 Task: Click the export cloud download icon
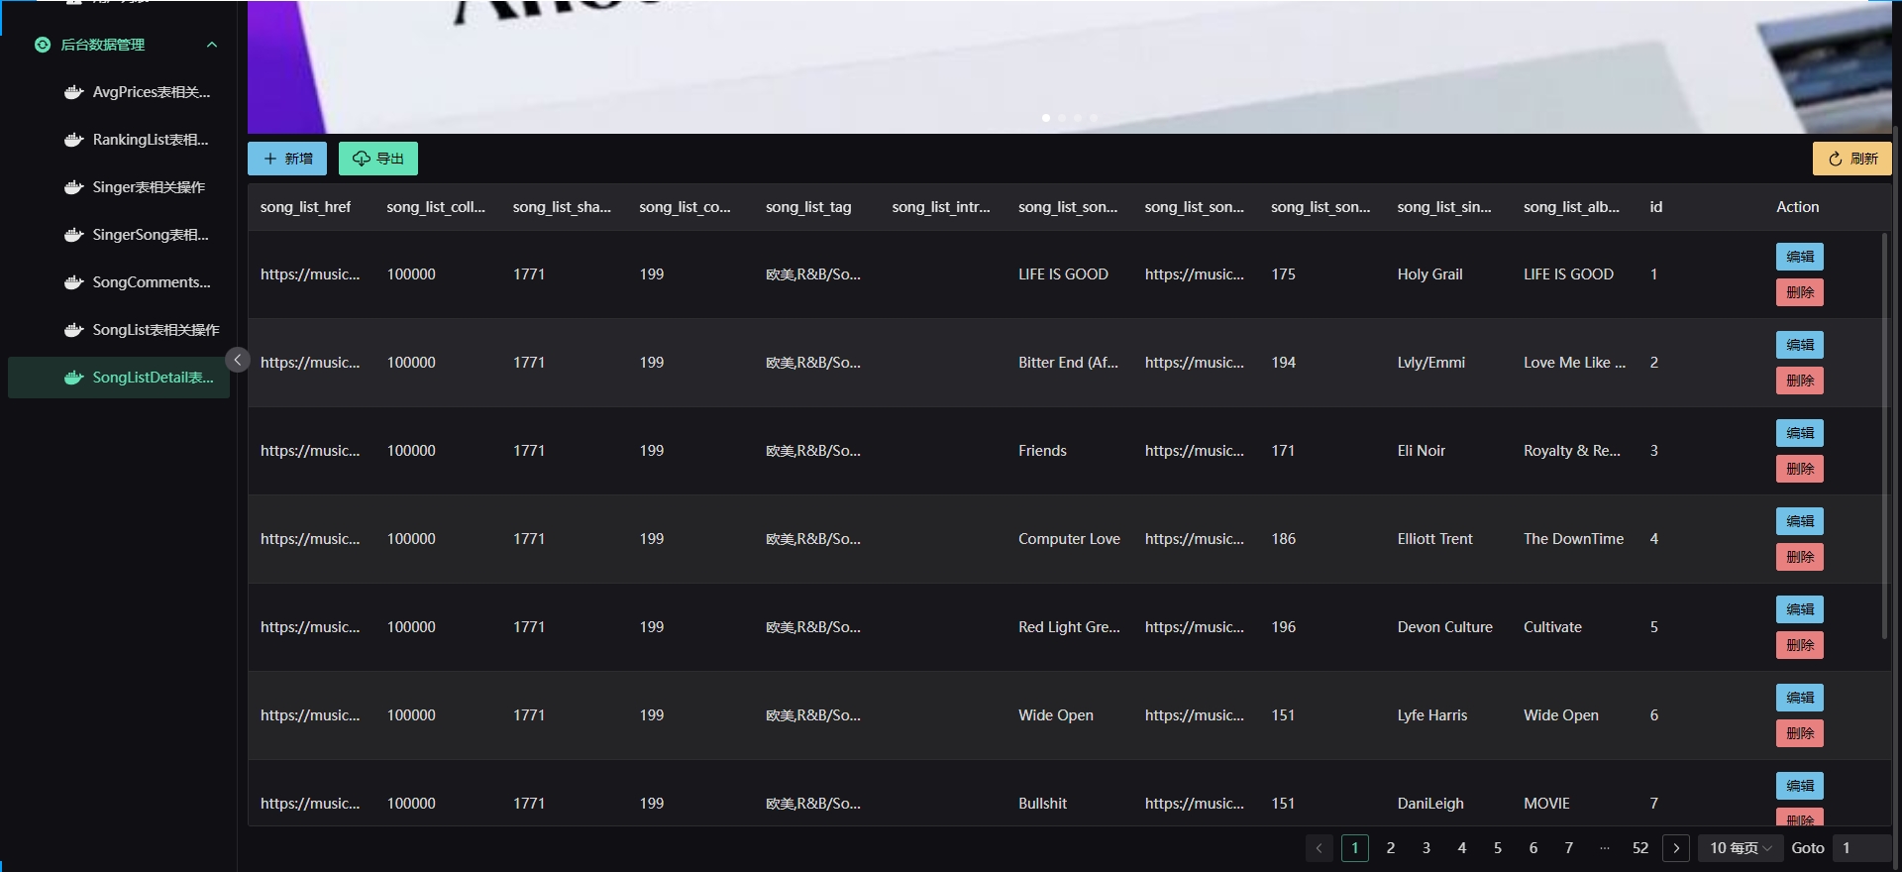click(362, 159)
